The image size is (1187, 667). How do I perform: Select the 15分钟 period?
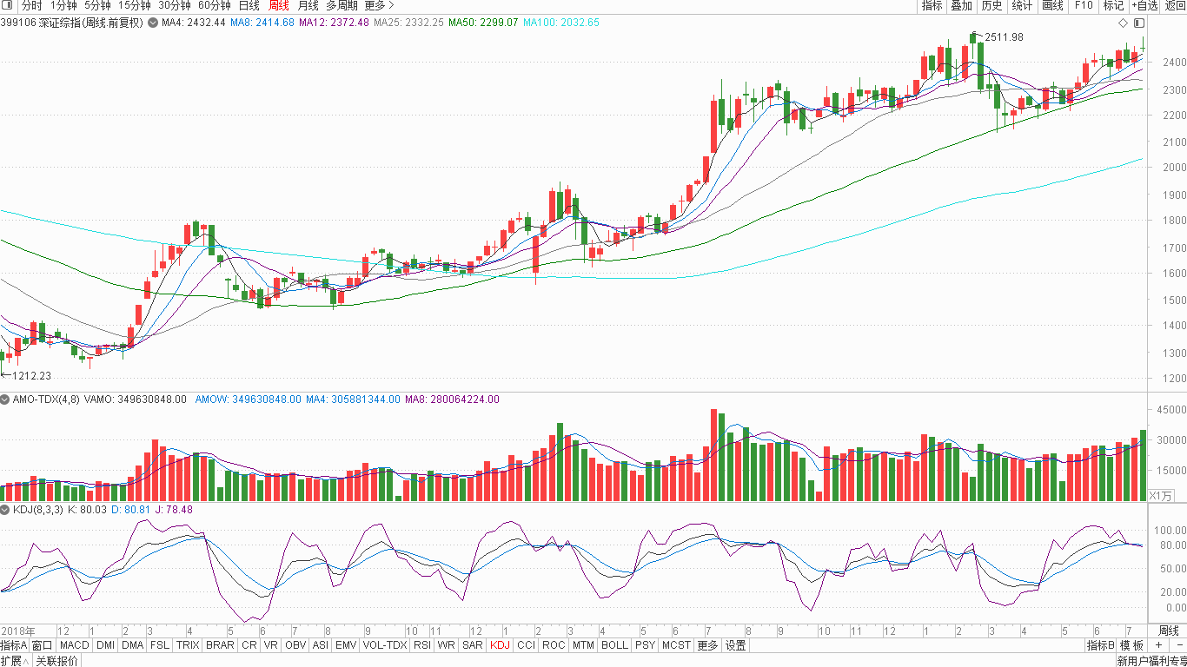coord(135,5)
